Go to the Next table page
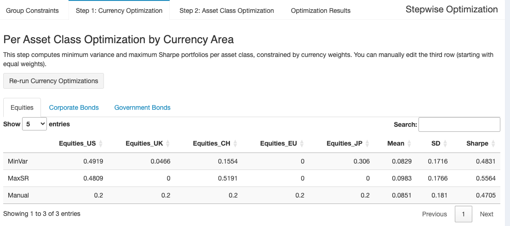The height and width of the screenshot is (226, 510). (486, 214)
